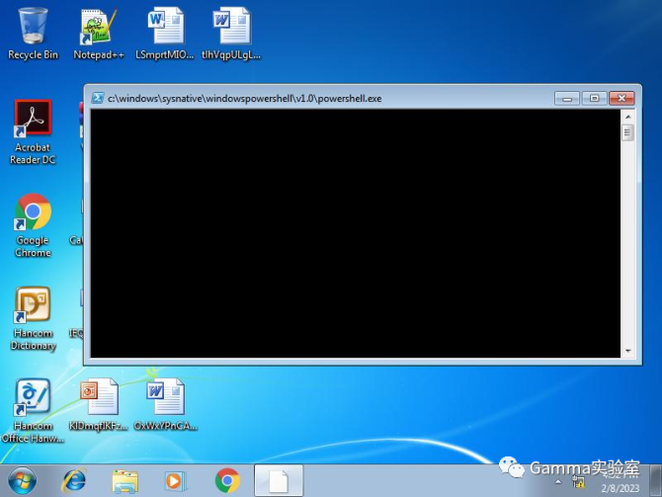
Task: Click the powershell.exe window title text
Action: point(244,99)
